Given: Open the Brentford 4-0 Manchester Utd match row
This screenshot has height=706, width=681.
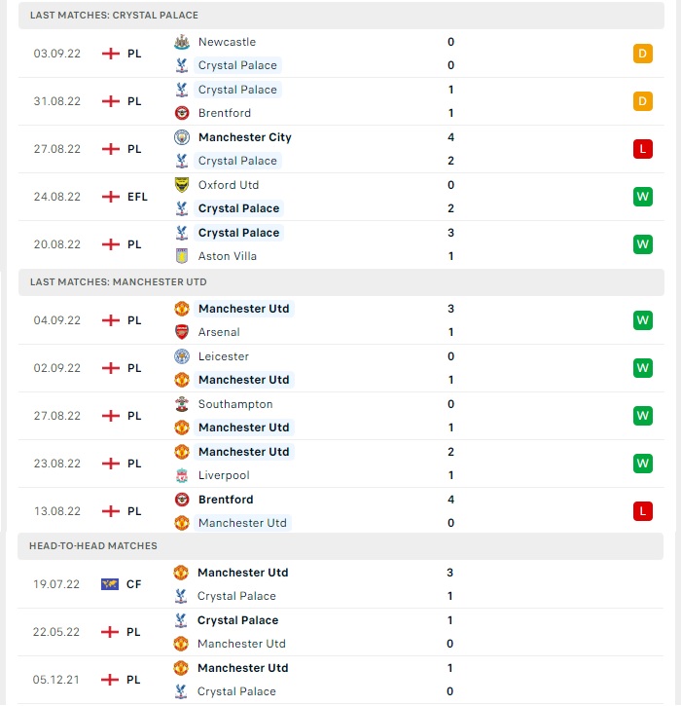Looking at the screenshot, I should [x=340, y=511].
